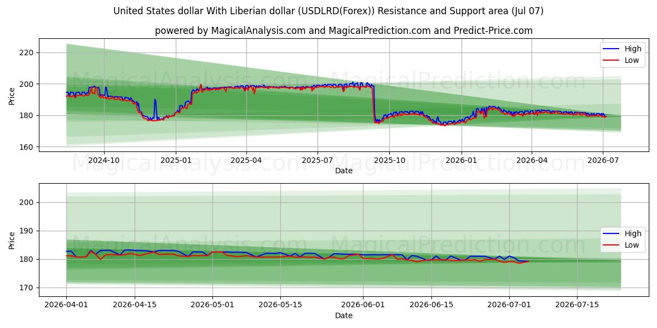Image resolution: width=657 pixels, height=328 pixels.
Task: Click the 2026-07-01 date tick label
Action: (509, 306)
